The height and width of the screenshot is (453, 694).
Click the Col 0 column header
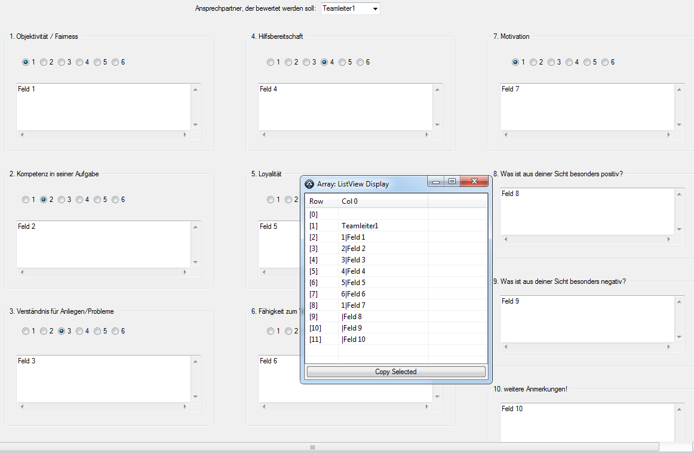(382, 201)
